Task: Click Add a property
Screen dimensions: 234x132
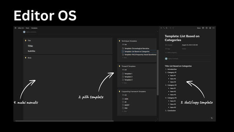Action: 171,52
